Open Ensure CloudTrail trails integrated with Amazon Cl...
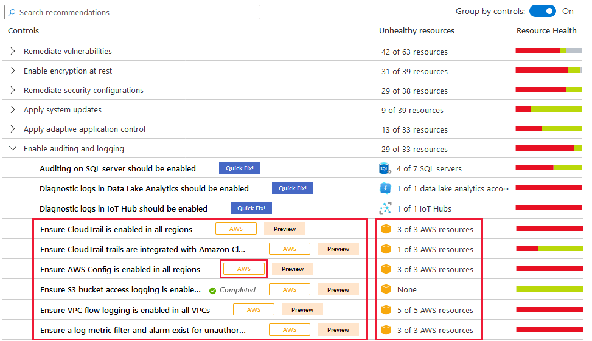This screenshot has width=592, height=341. click(143, 249)
